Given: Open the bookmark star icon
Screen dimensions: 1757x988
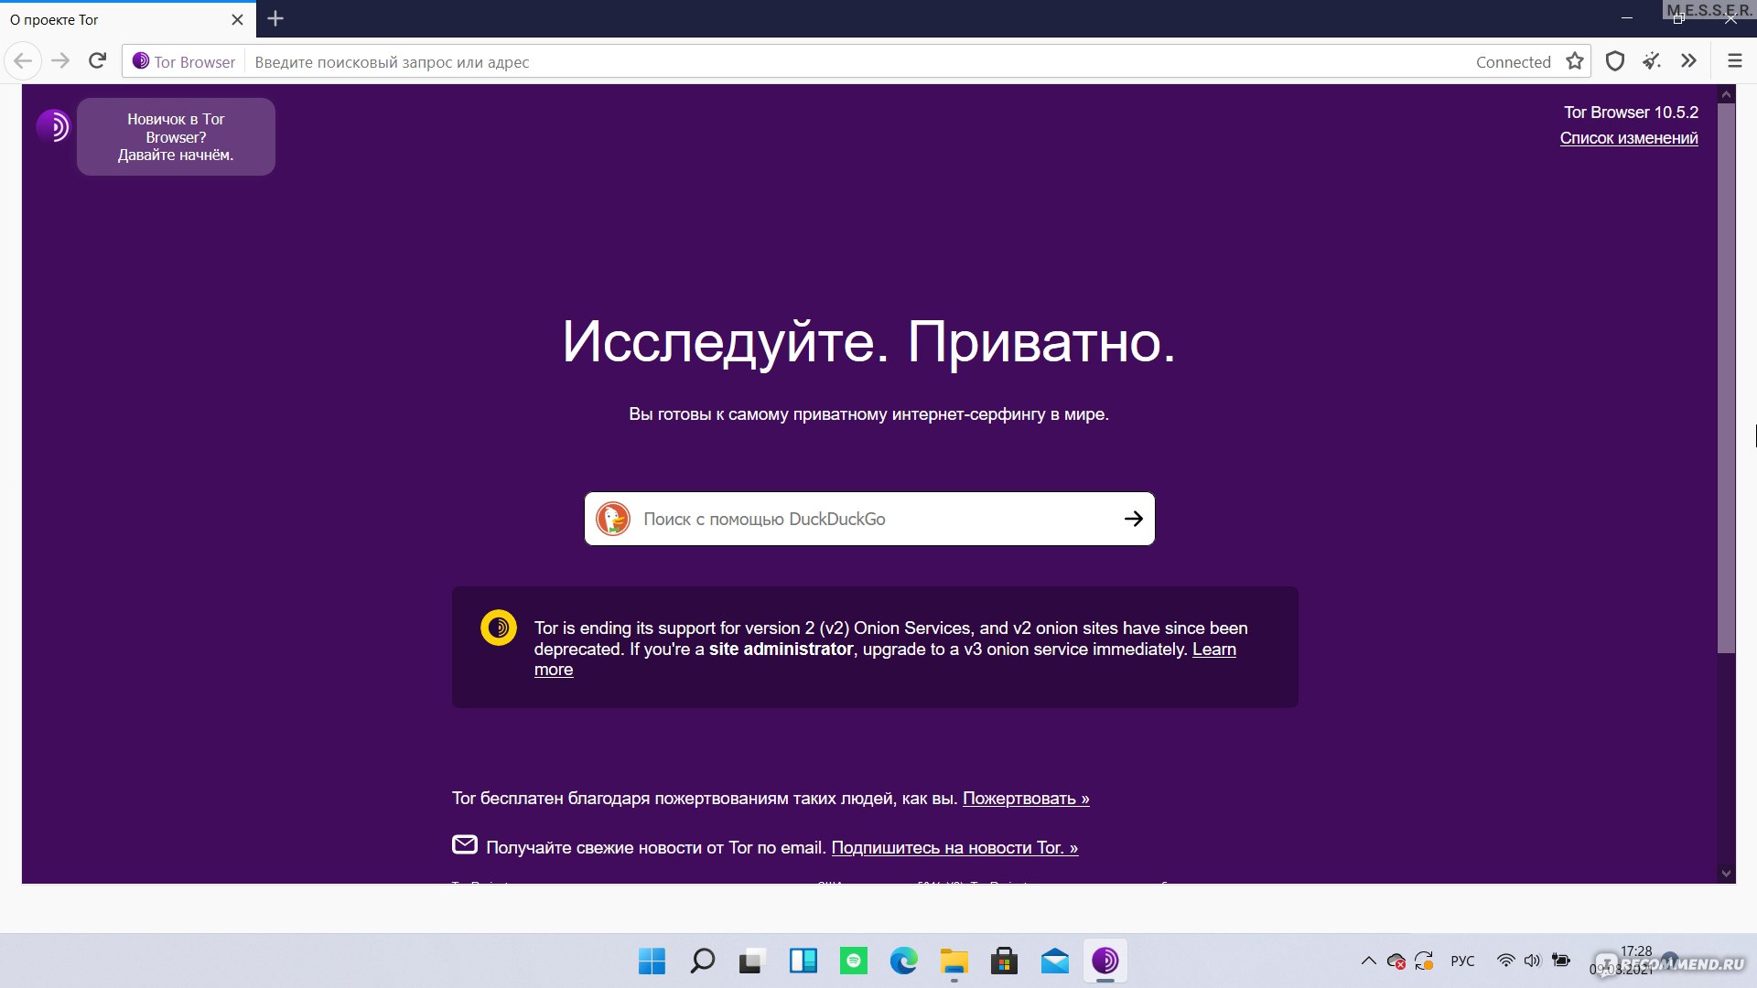Looking at the screenshot, I should click(1576, 60).
